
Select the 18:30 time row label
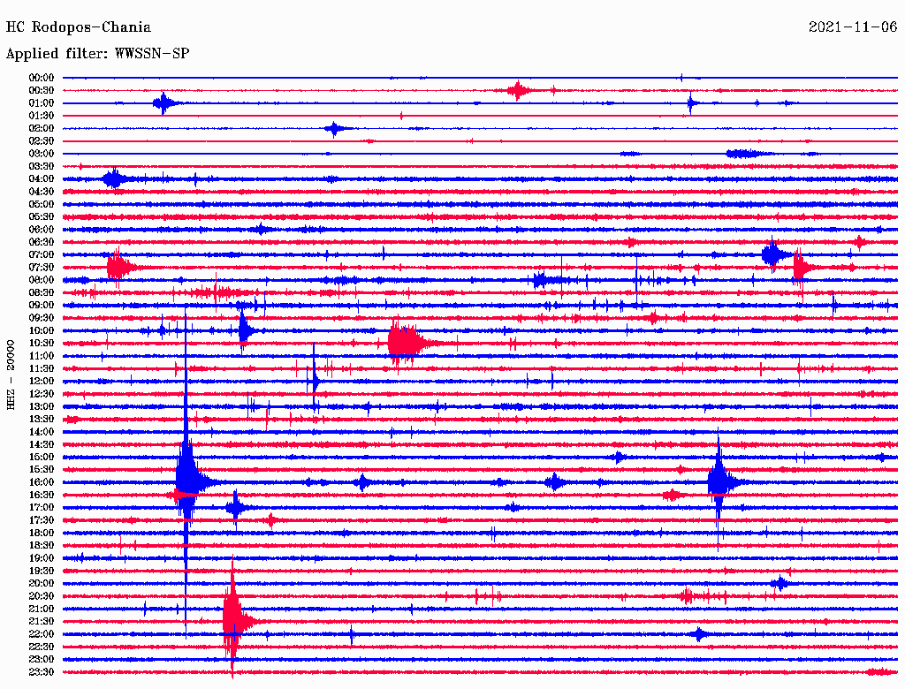click(x=42, y=545)
